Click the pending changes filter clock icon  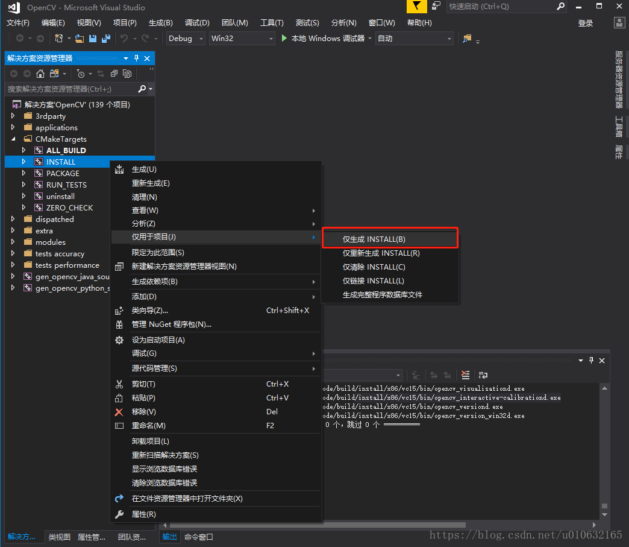tap(81, 74)
